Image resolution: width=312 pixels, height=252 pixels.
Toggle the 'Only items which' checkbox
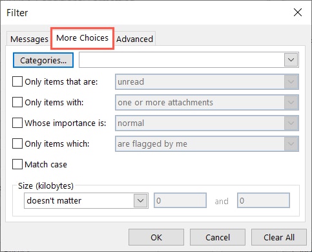[x=17, y=143]
